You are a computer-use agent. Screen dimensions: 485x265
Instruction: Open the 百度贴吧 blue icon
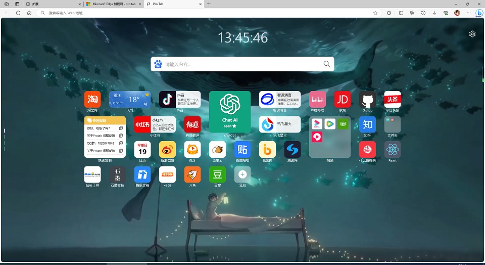(243, 150)
